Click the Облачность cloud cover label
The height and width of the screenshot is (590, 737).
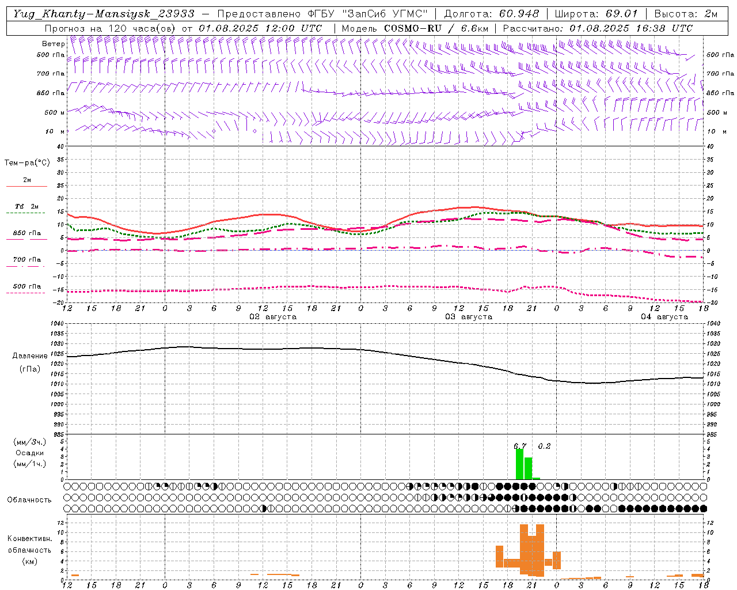[x=29, y=500]
